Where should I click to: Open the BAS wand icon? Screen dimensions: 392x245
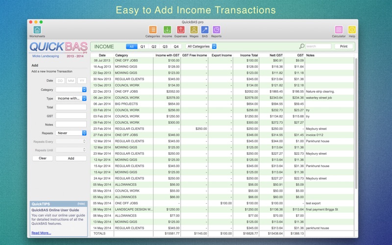coord(205,30)
